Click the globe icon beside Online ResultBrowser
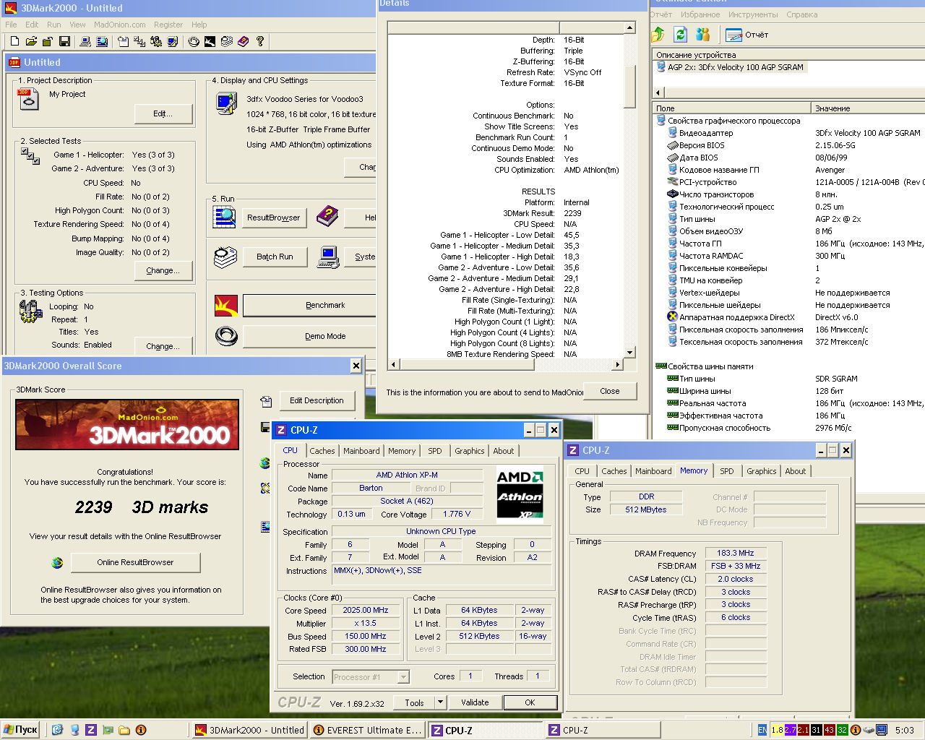This screenshot has height=740, width=925. [x=57, y=562]
